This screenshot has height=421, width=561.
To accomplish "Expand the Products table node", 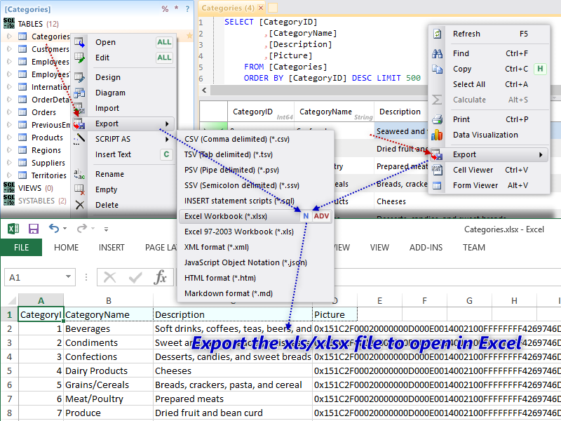I will (x=9, y=138).
